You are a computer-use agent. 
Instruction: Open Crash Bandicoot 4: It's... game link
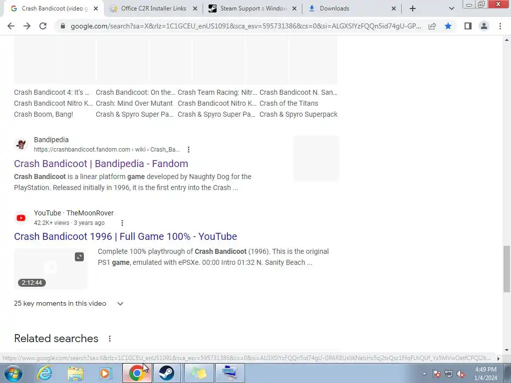tap(51, 92)
